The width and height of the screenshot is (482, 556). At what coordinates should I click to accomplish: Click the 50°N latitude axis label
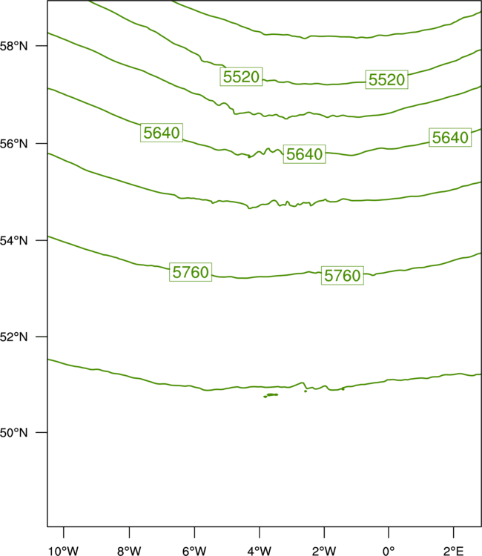point(13,433)
